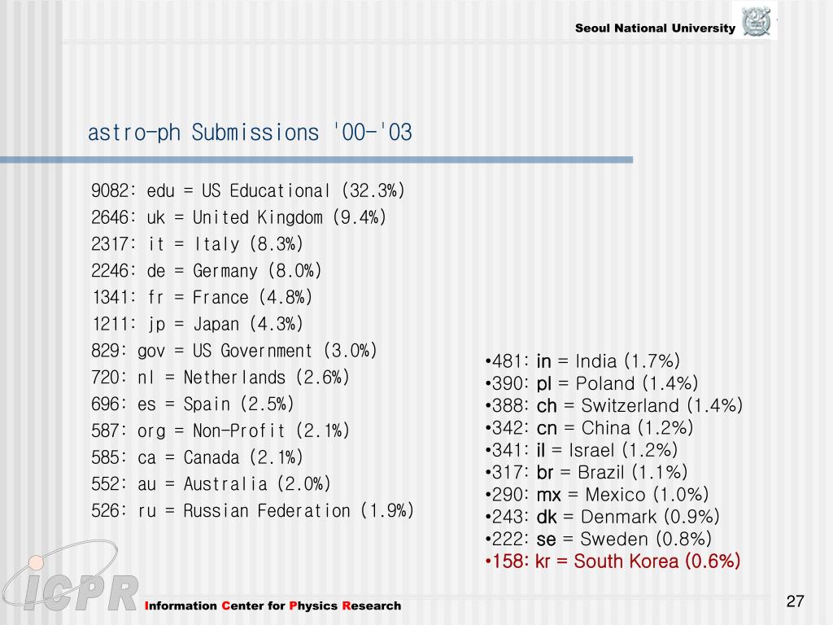Click the slide number 27

tap(796, 601)
